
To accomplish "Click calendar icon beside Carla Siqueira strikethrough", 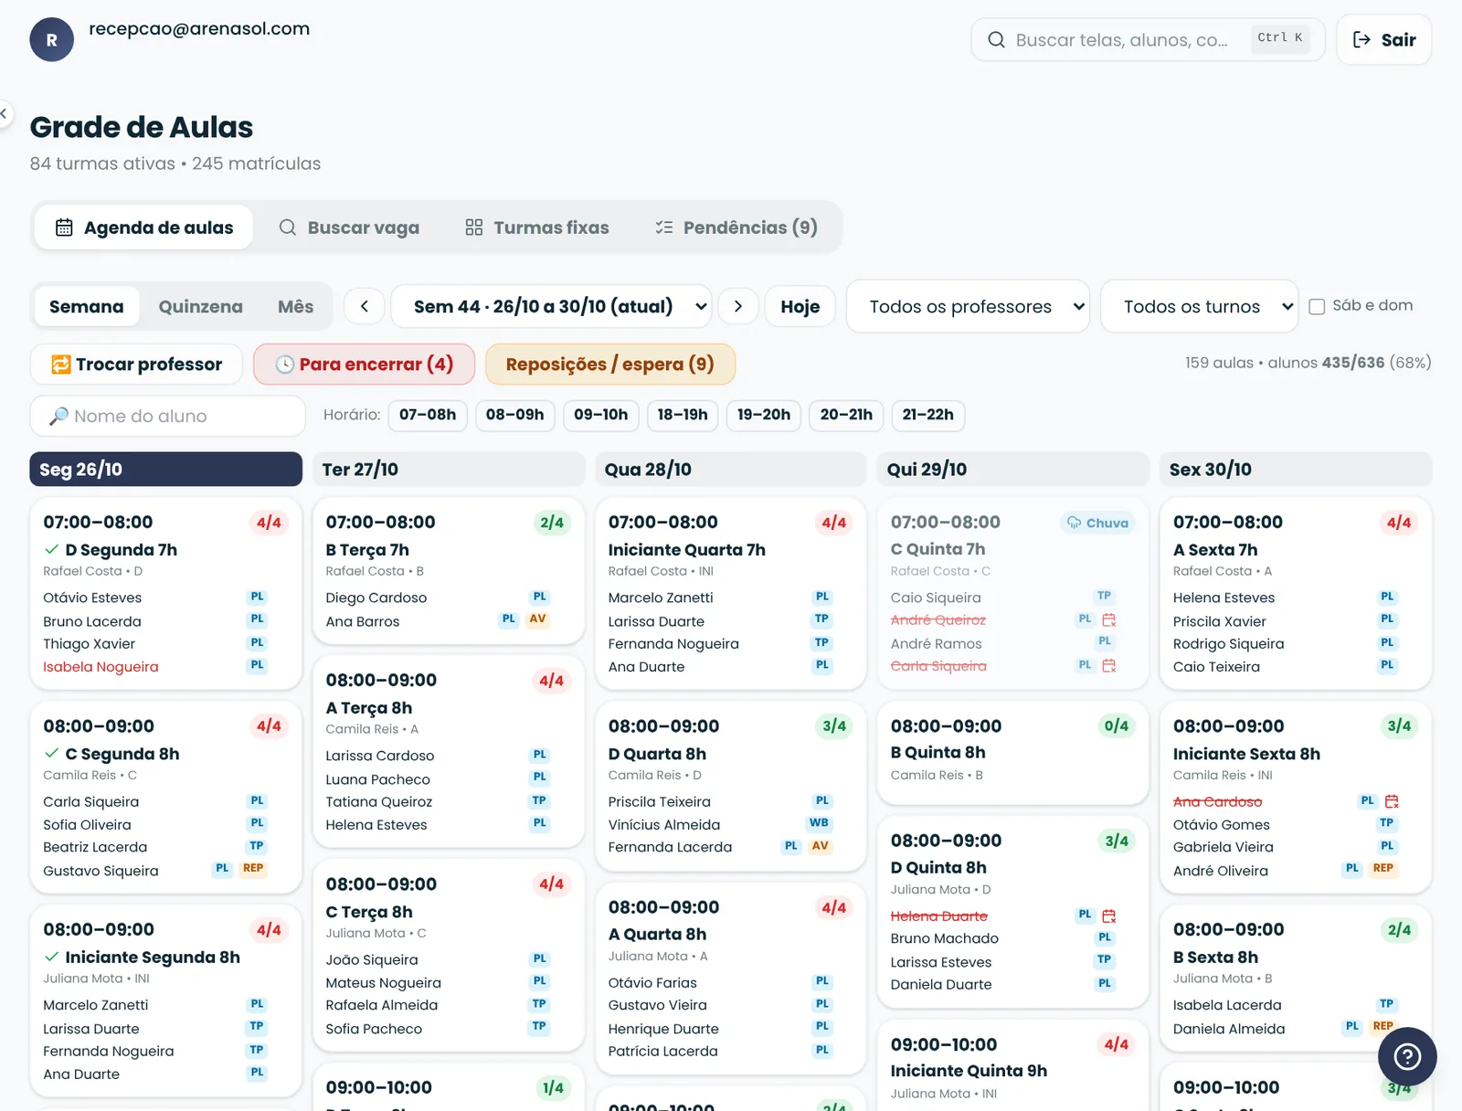I will pos(1109,666).
